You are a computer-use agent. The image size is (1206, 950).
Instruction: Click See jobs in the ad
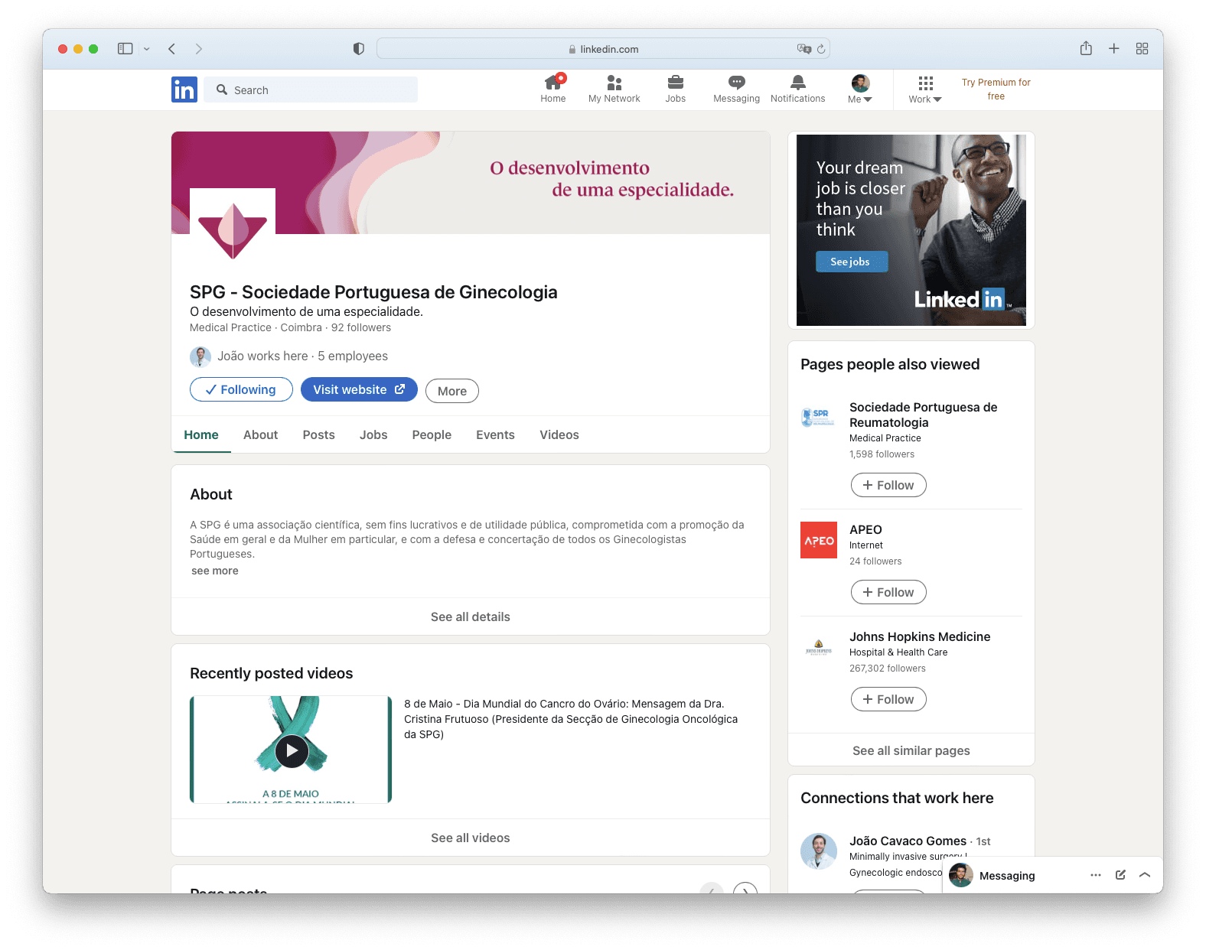click(852, 262)
